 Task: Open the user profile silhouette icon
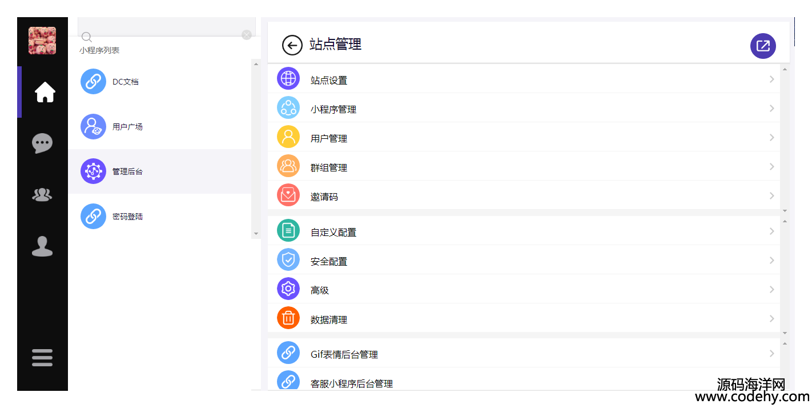tap(42, 246)
